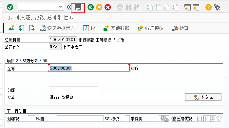The height and width of the screenshot is (128, 229).
Task: Go to previous line item icon
Action: [x=22, y=28]
